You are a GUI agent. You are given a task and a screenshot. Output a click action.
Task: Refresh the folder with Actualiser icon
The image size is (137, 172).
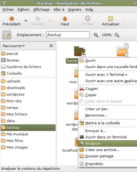[111, 18]
